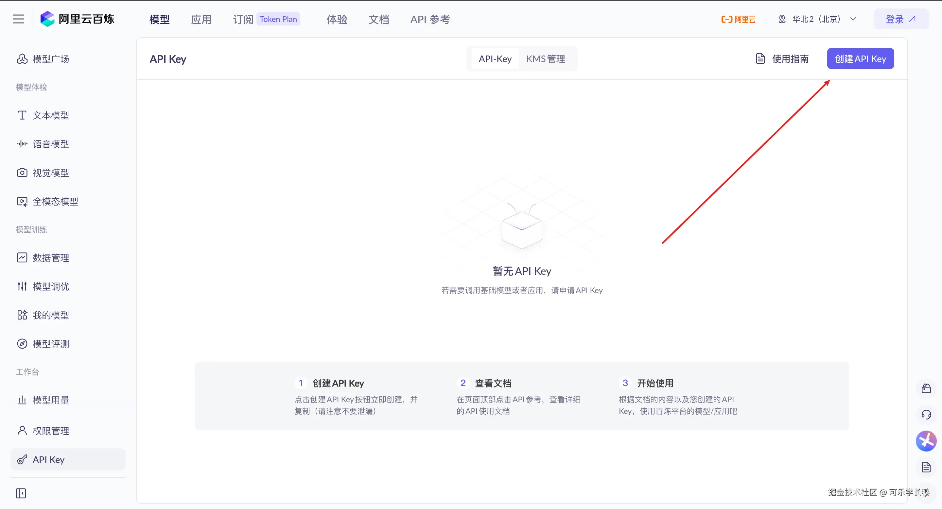The width and height of the screenshot is (942, 509).
Task: Open 数据管理 under 模型训练
Action: 51,257
